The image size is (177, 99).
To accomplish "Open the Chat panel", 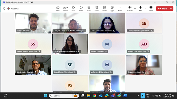I will [58, 9].
